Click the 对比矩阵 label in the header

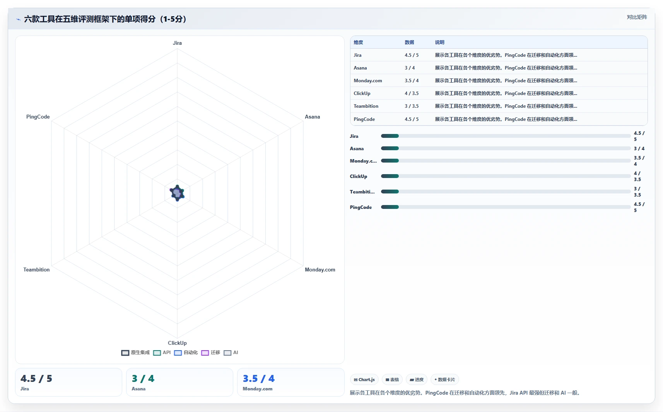click(x=637, y=17)
